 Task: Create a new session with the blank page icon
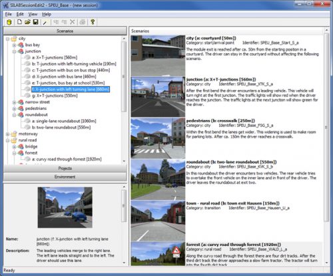click(19, 22)
